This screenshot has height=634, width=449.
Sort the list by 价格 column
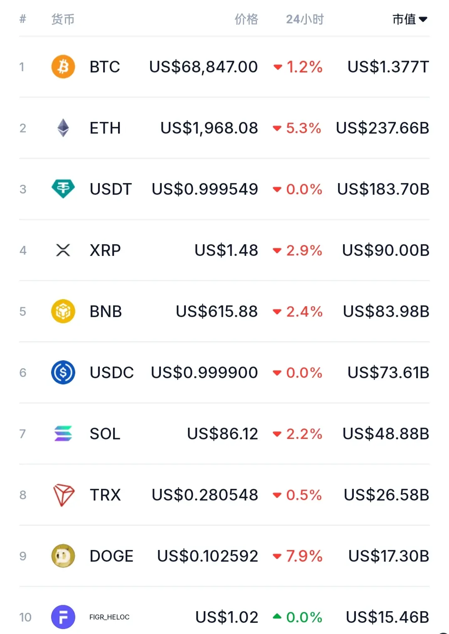point(247,19)
